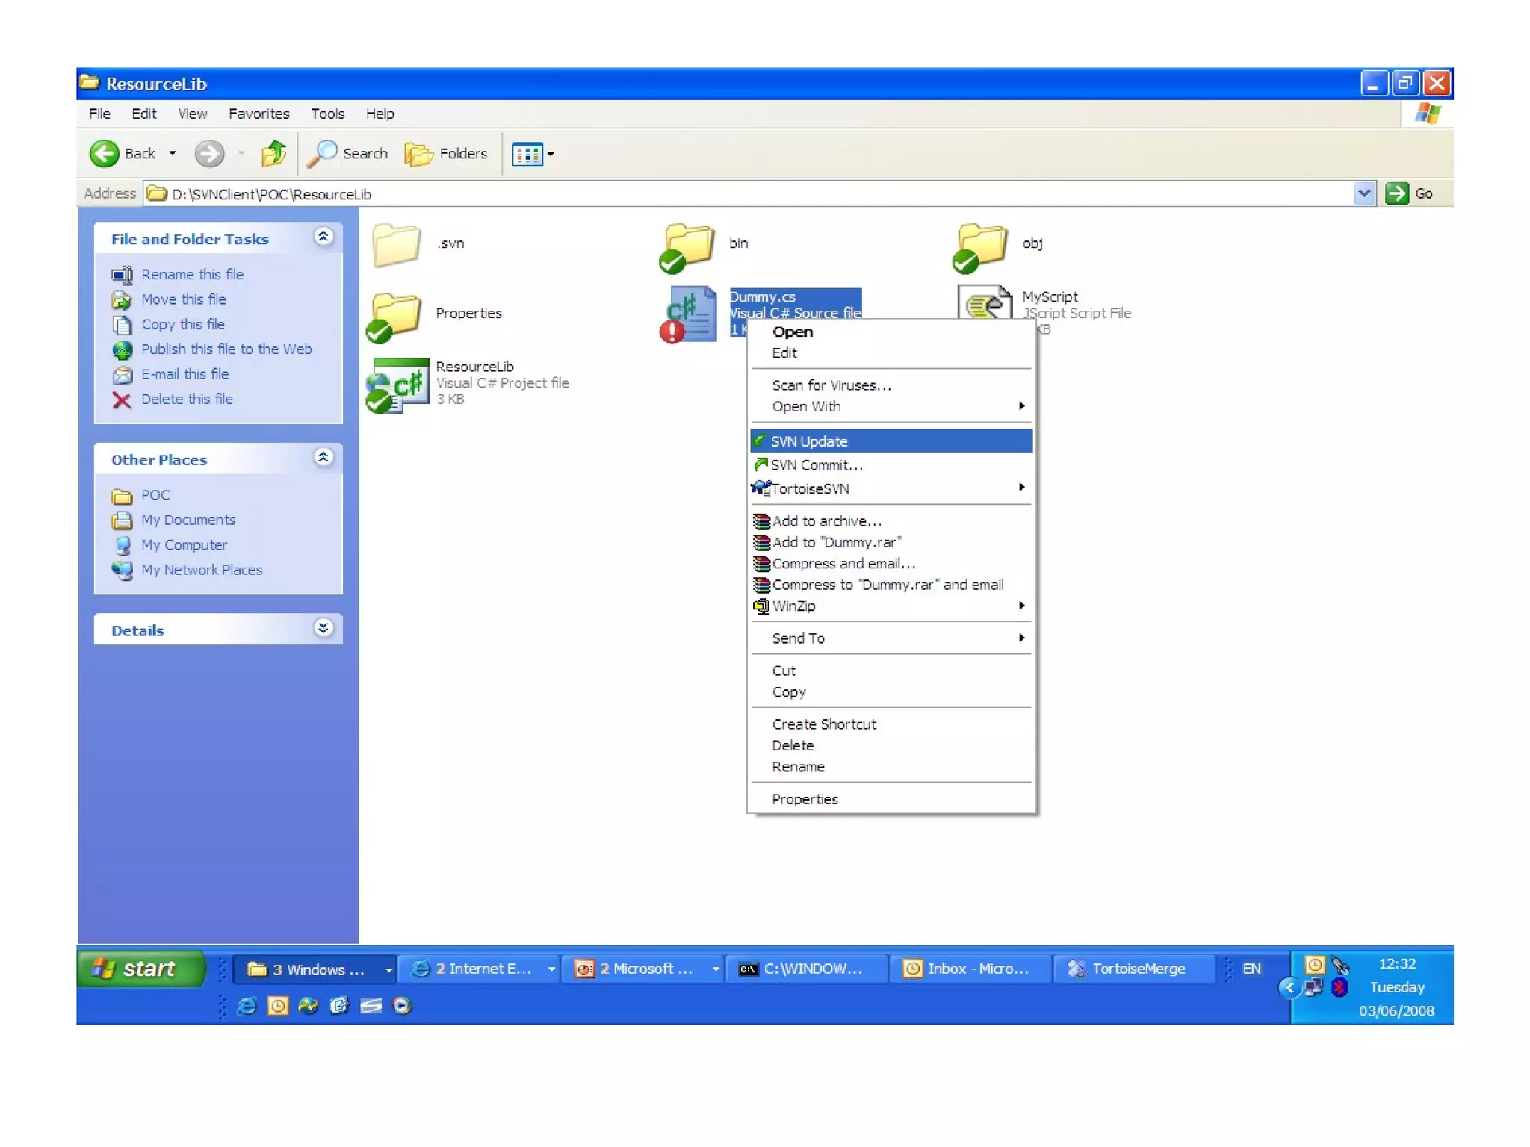Open the address bar dropdown arrow
The width and height of the screenshot is (1530, 1147).
pos(1363,193)
